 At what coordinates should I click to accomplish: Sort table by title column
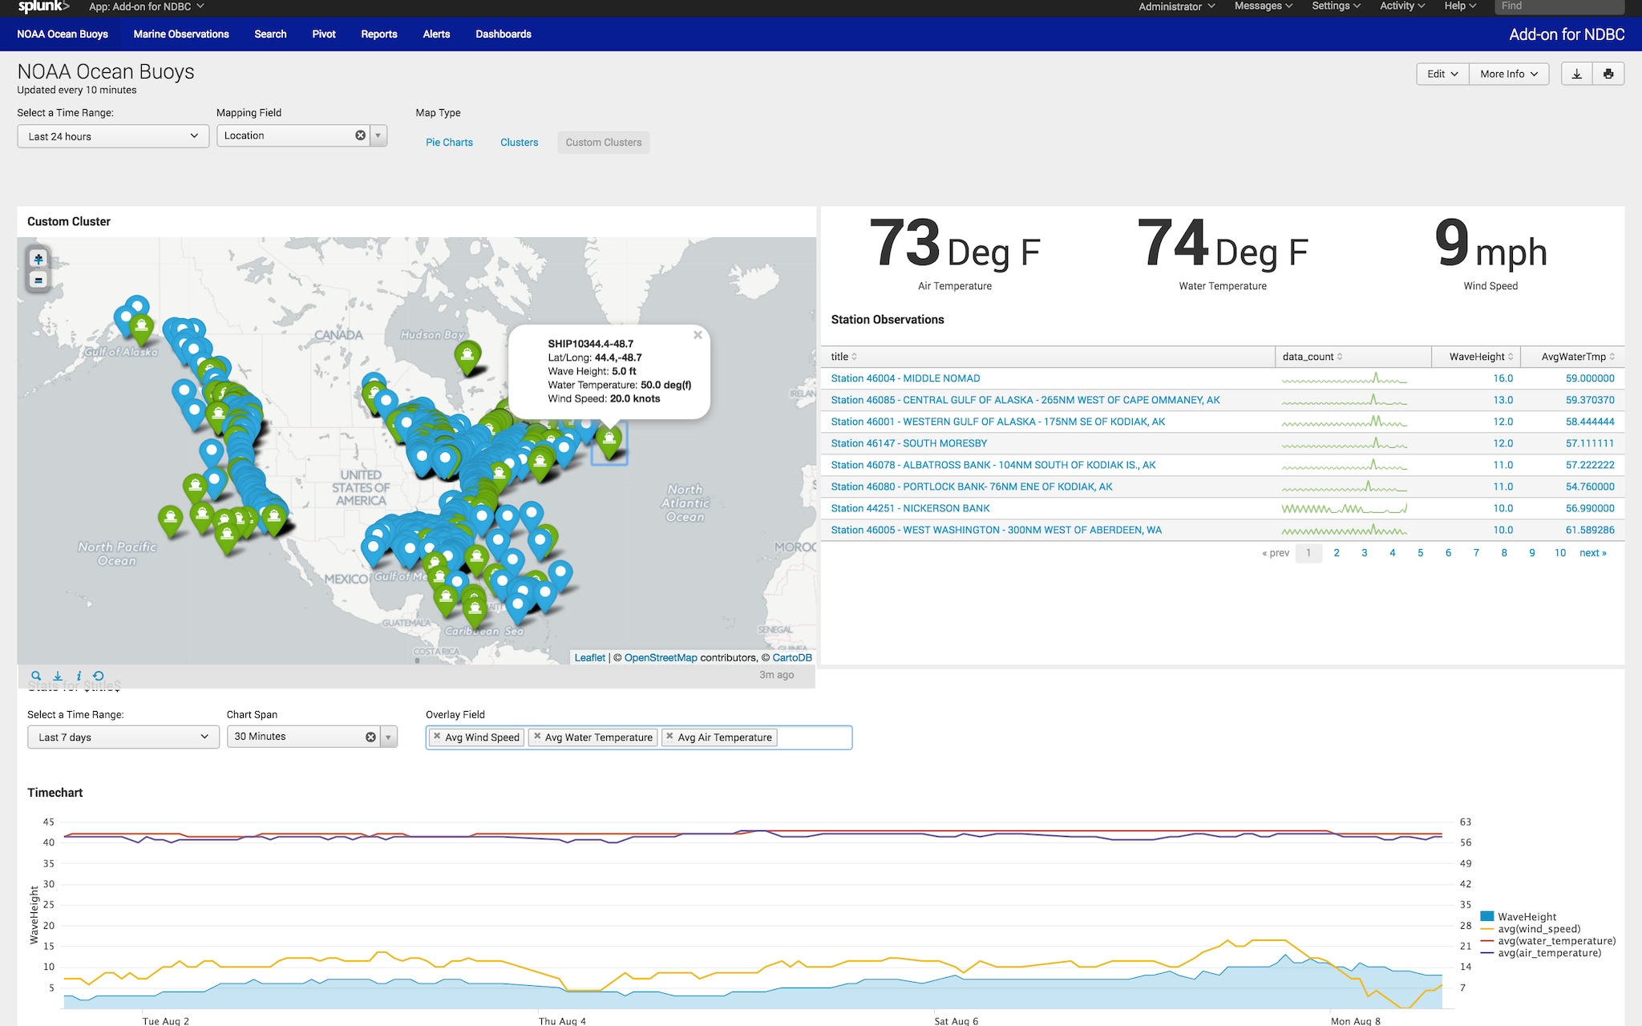(x=843, y=357)
